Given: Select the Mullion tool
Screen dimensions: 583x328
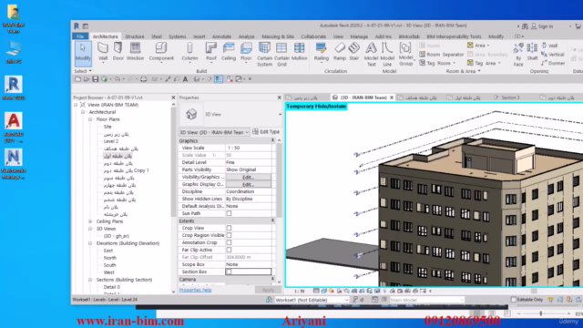Looking at the screenshot, I should [x=299, y=51].
